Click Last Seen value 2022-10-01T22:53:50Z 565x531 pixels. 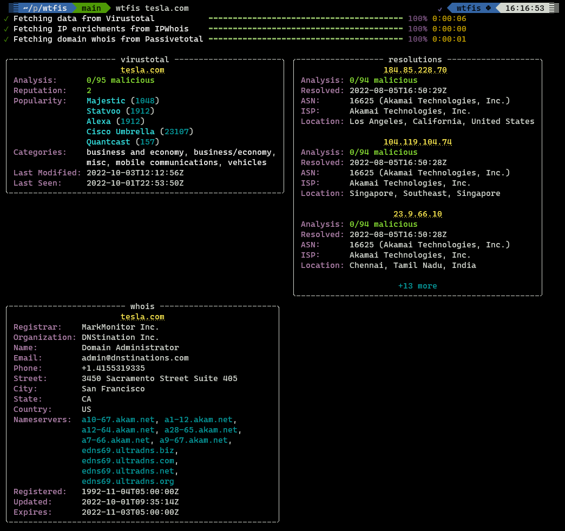(x=135, y=183)
